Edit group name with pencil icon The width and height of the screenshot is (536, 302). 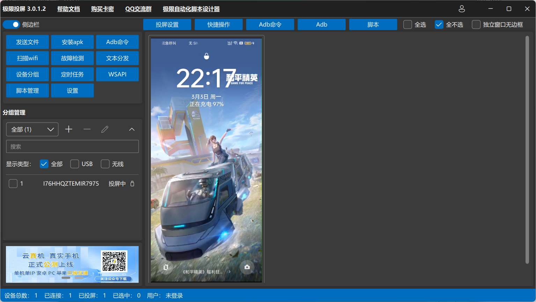pos(105,129)
